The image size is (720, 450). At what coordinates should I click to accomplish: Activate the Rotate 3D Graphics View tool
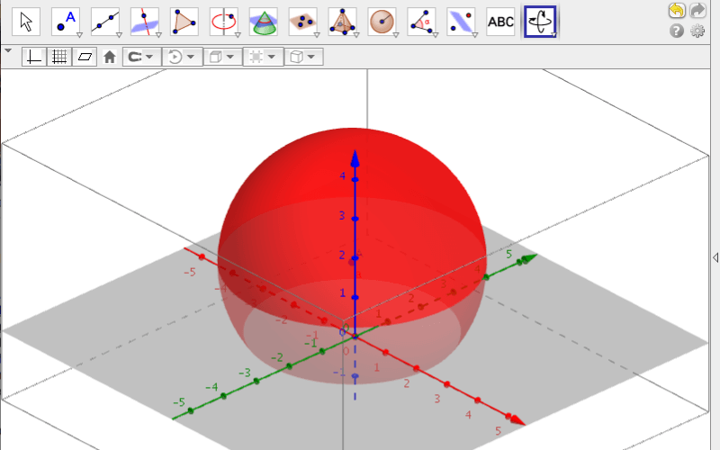point(541,21)
